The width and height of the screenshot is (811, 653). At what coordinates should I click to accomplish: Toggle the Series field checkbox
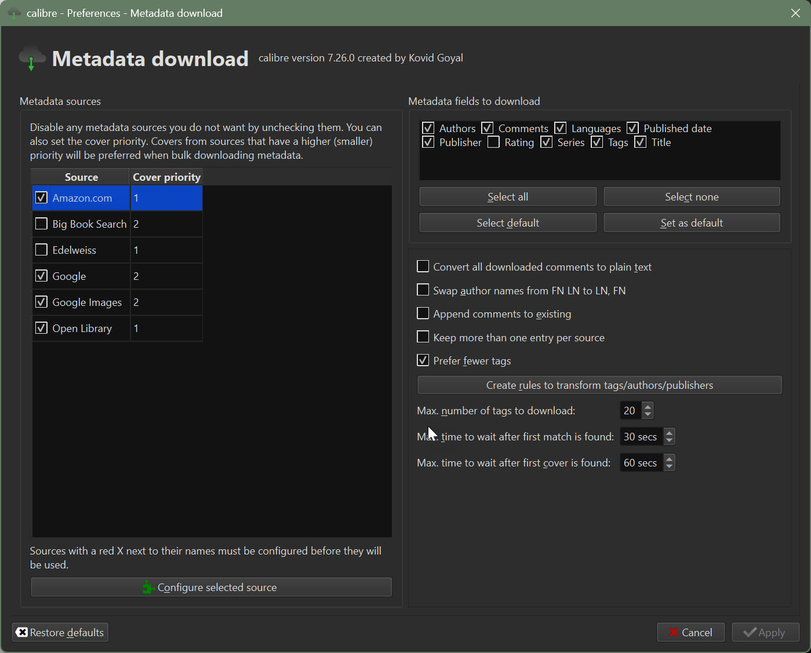547,142
